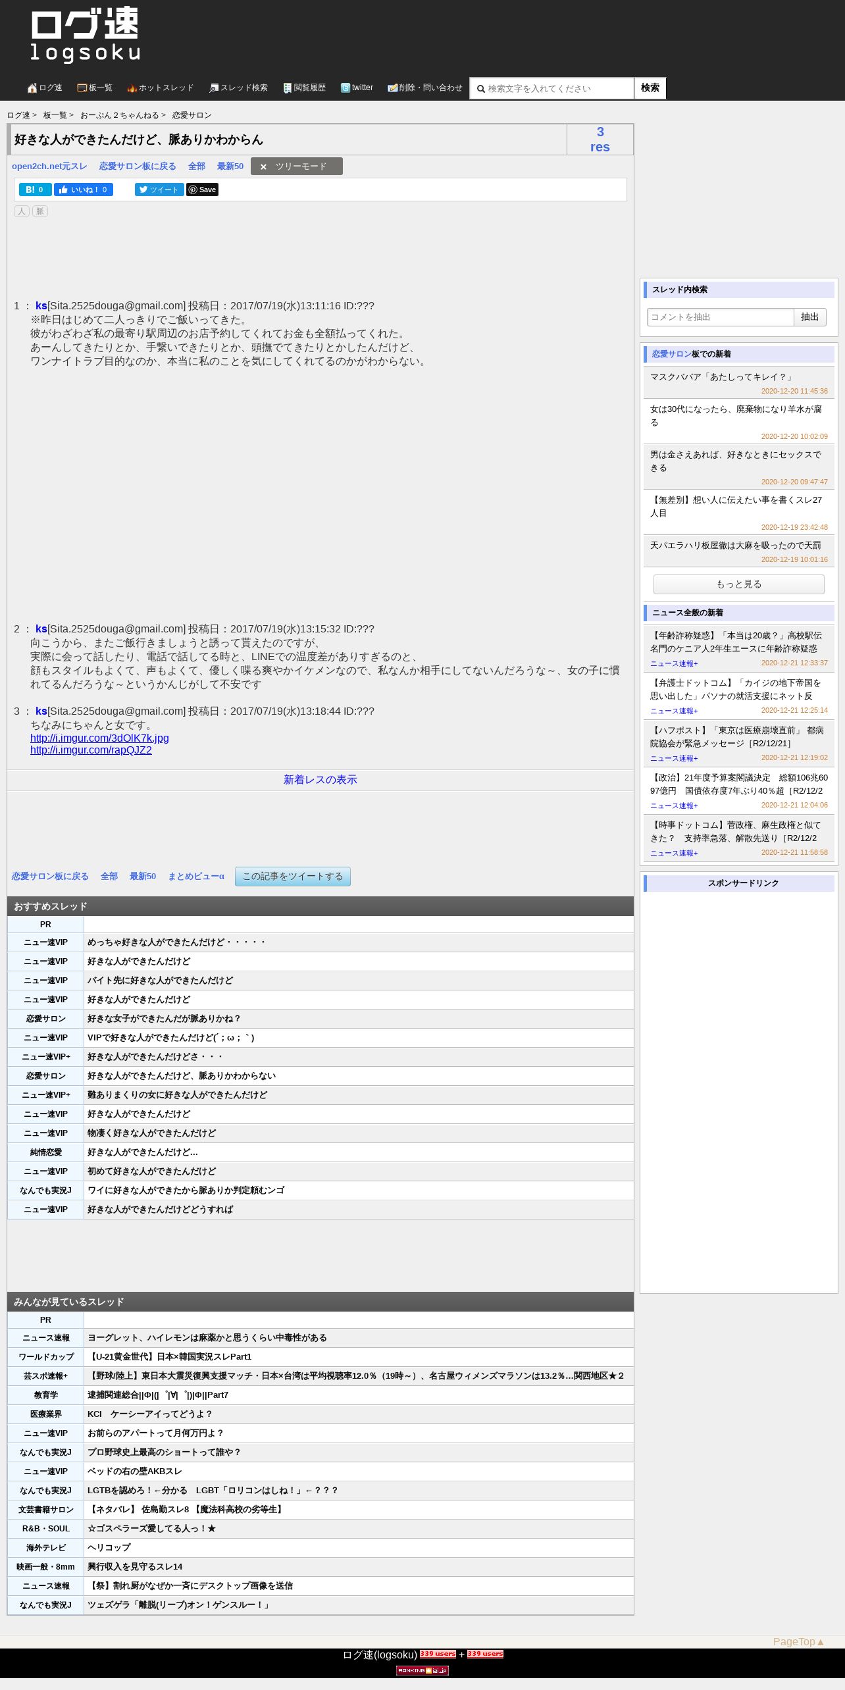Open 【弁護士ドットコム】 news item
This screenshot has width=845, height=1690.
tap(736, 690)
